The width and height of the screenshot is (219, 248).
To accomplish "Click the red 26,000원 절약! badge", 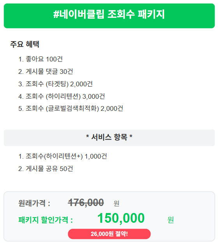I will [x=109, y=234].
